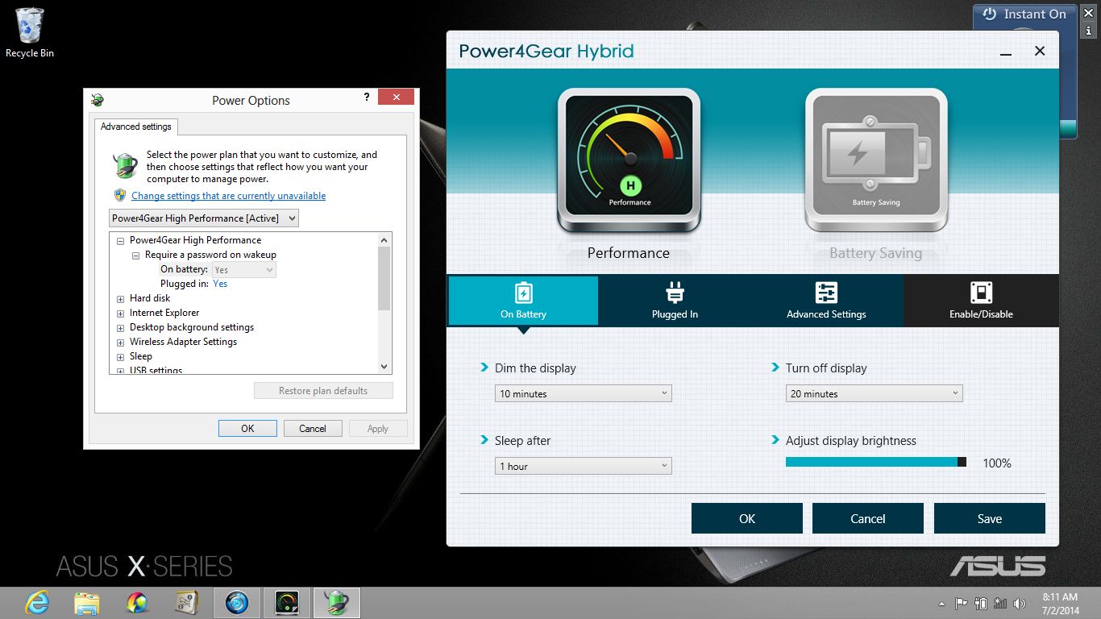Click the brightness slider handle at 100%

pyautogui.click(x=962, y=462)
